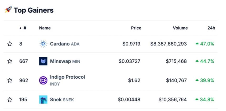The width and height of the screenshot is (226, 111).
Task: Click the Cardano coin logo icon
Action: coord(43,44)
